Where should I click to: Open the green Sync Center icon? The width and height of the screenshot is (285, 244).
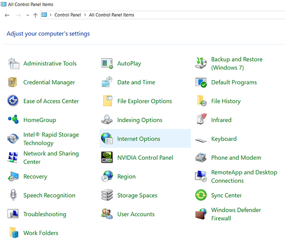pyautogui.click(x=201, y=195)
